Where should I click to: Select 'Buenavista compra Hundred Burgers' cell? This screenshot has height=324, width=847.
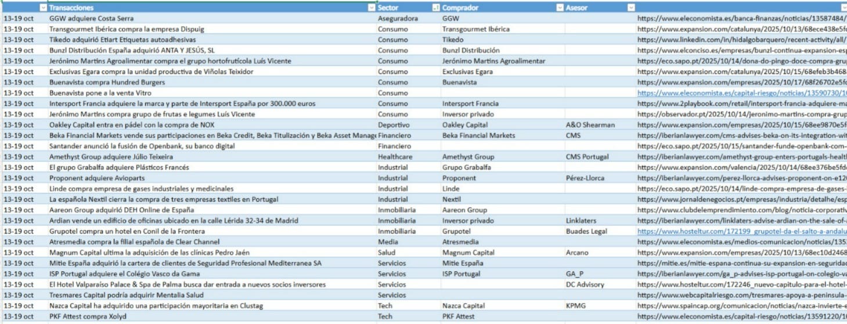pyautogui.click(x=211, y=82)
